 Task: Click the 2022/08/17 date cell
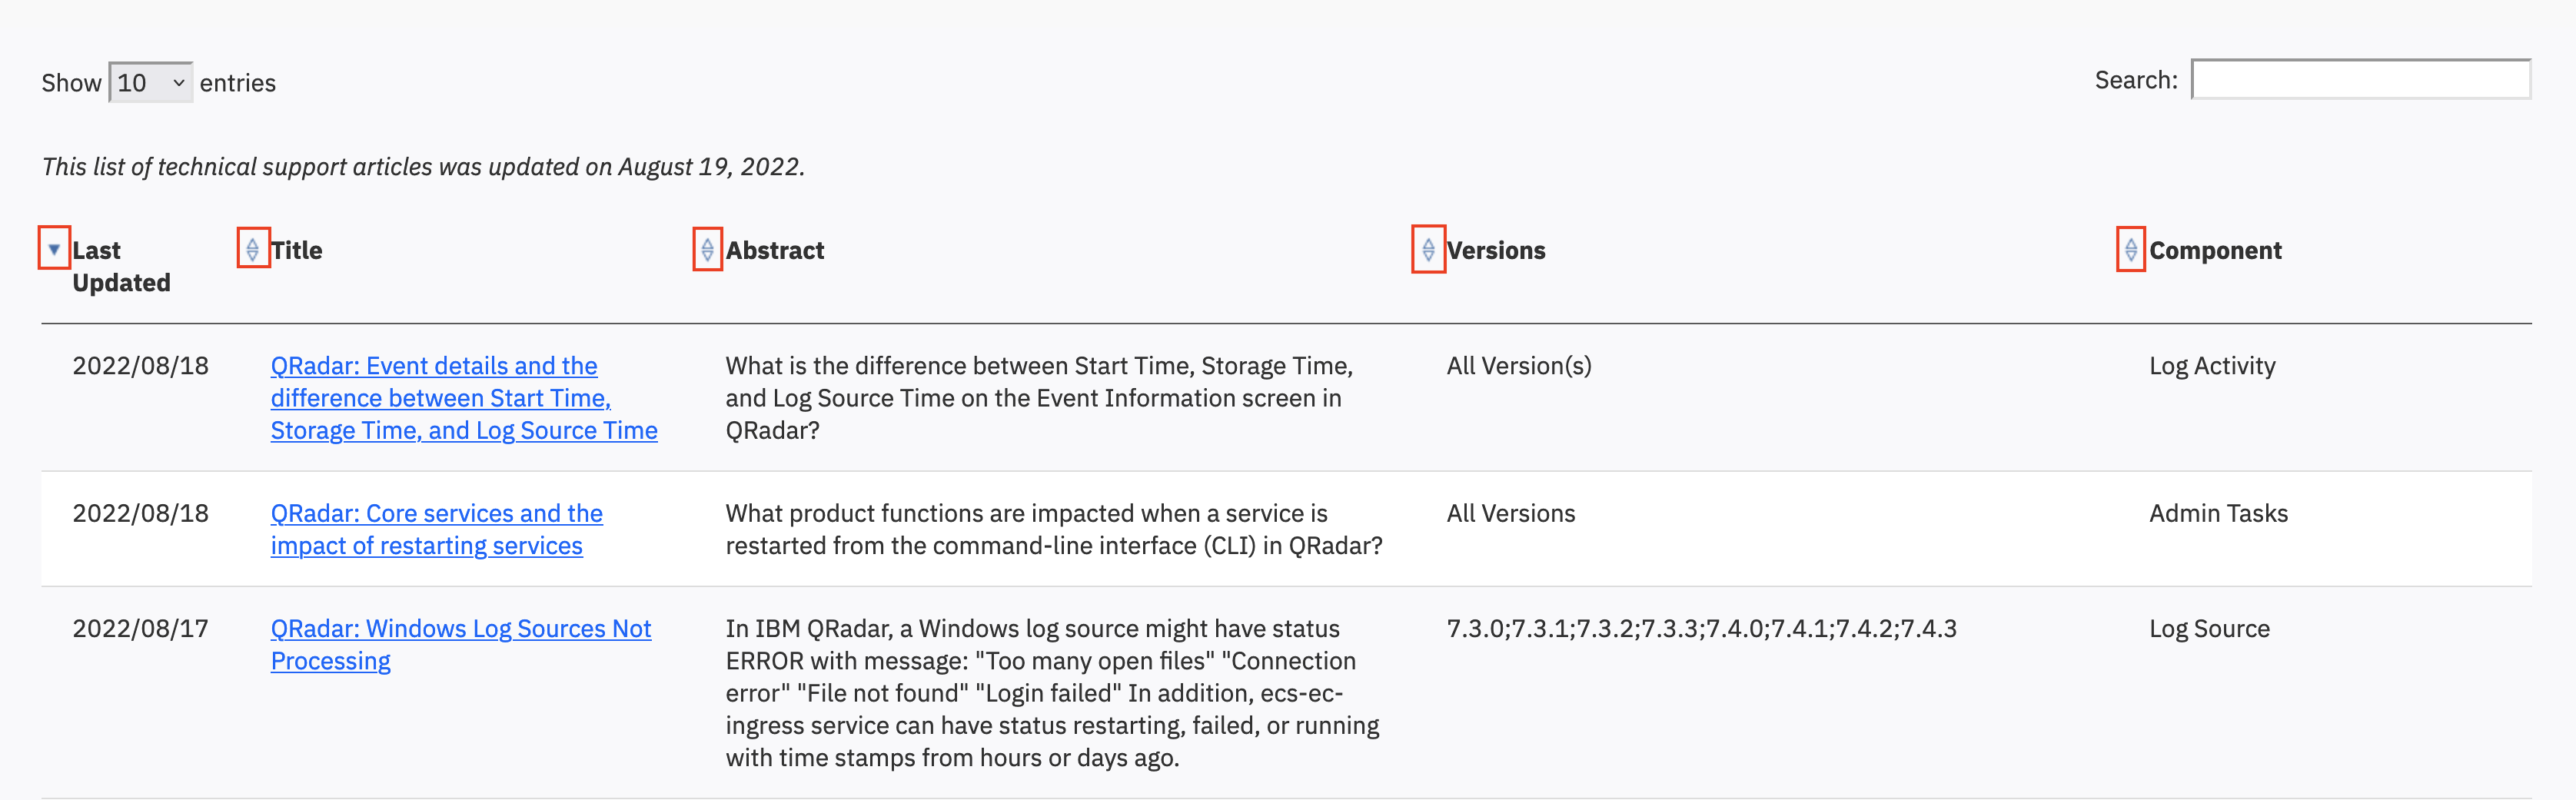pyautogui.click(x=141, y=628)
